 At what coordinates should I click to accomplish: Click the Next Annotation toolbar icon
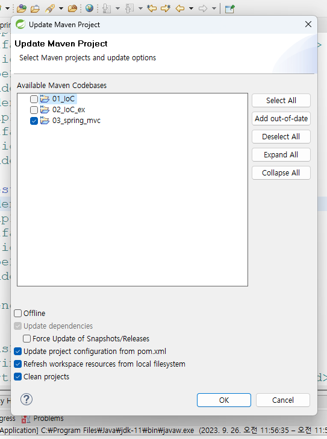[x=107, y=8]
